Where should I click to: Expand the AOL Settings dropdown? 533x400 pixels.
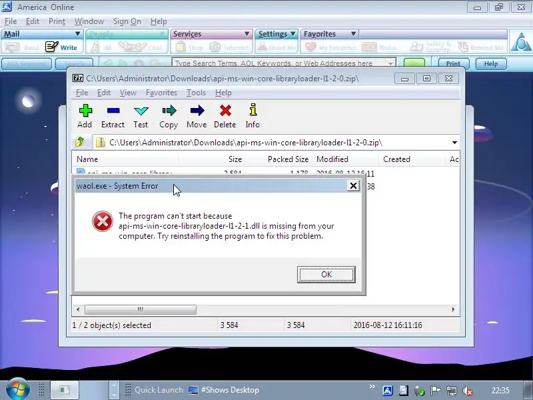pos(293,34)
